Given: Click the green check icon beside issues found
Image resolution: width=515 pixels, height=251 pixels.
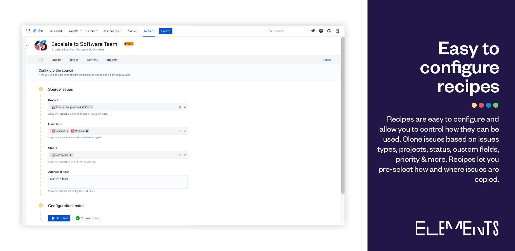Looking at the screenshot, I should [x=78, y=218].
